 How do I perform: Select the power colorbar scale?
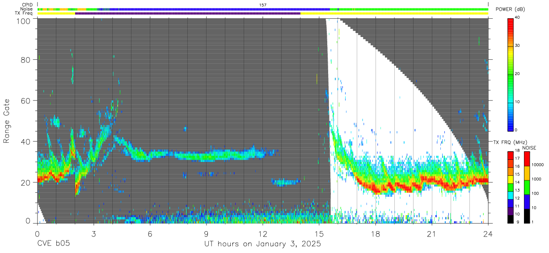(511, 75)
